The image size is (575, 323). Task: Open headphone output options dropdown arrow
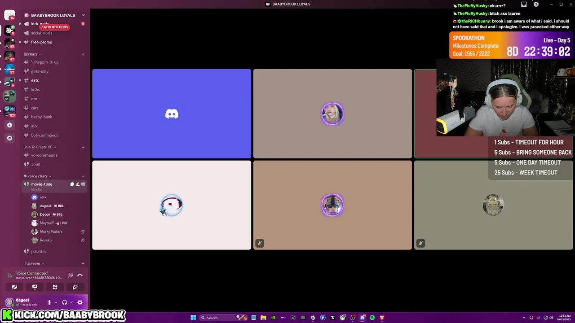(71, 302)
